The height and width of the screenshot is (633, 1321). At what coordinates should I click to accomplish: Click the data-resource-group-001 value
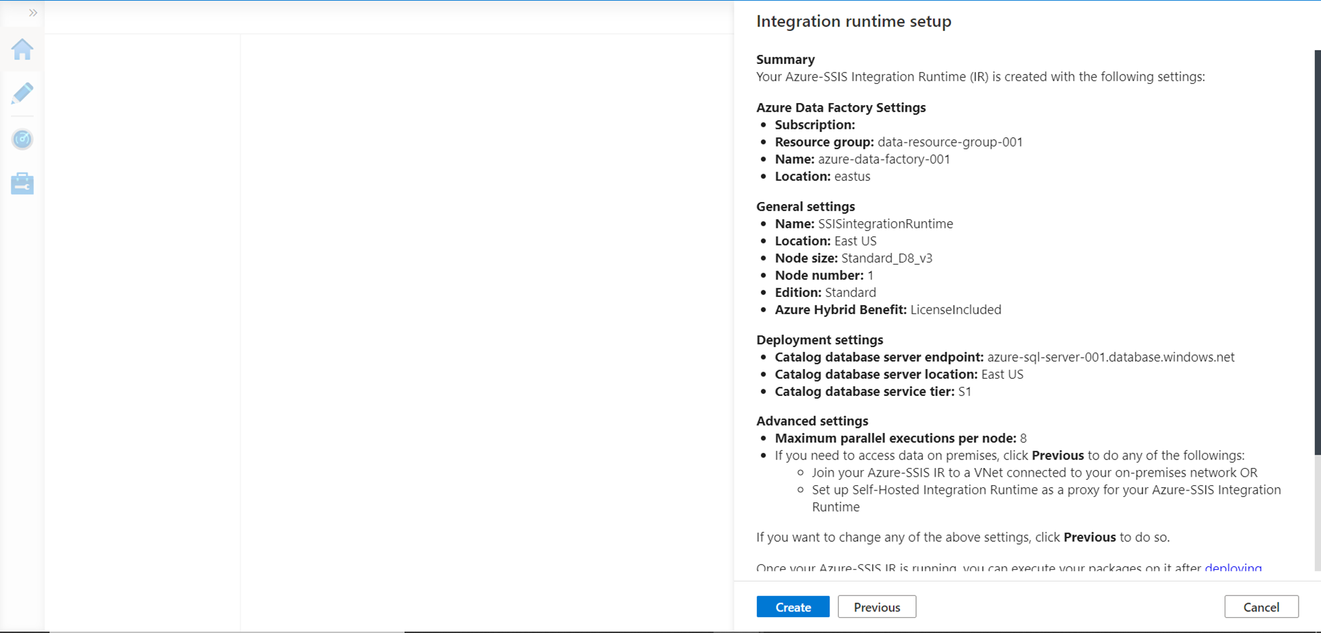click(x=950, y=142)
